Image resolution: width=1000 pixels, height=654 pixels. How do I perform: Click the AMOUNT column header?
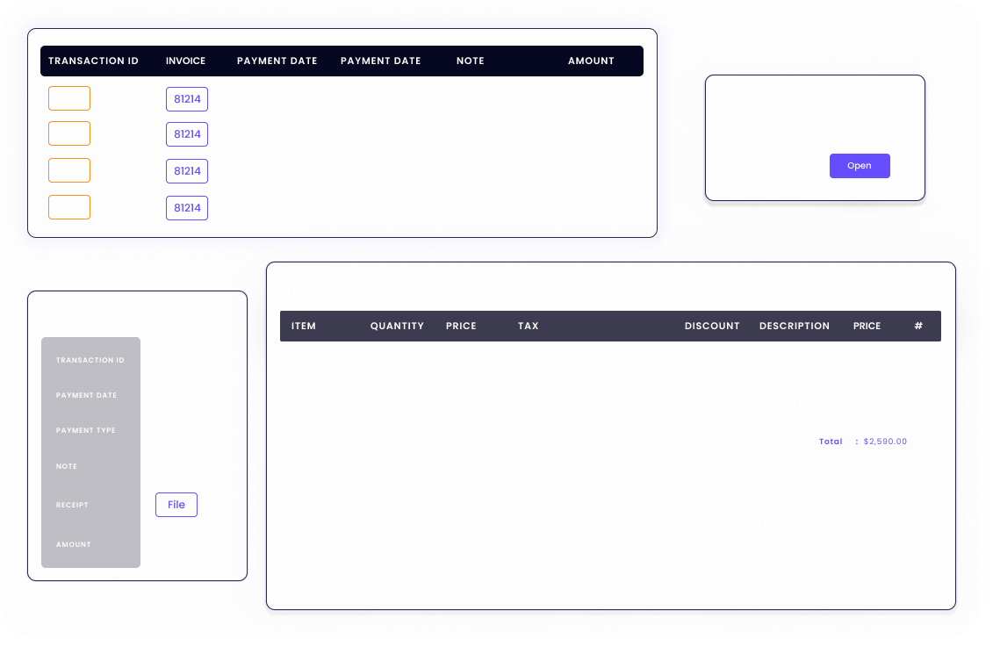pos(591,61)
